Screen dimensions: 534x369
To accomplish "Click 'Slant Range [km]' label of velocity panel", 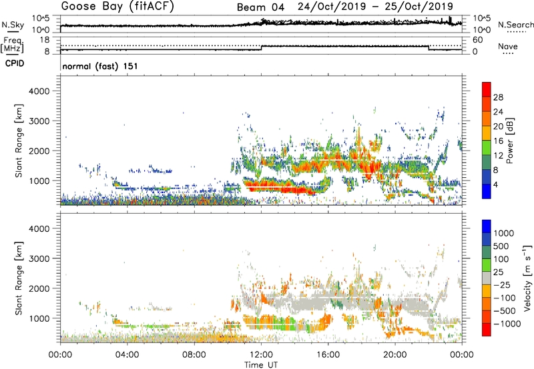I will pyautogui.click(x=19, y=278).
